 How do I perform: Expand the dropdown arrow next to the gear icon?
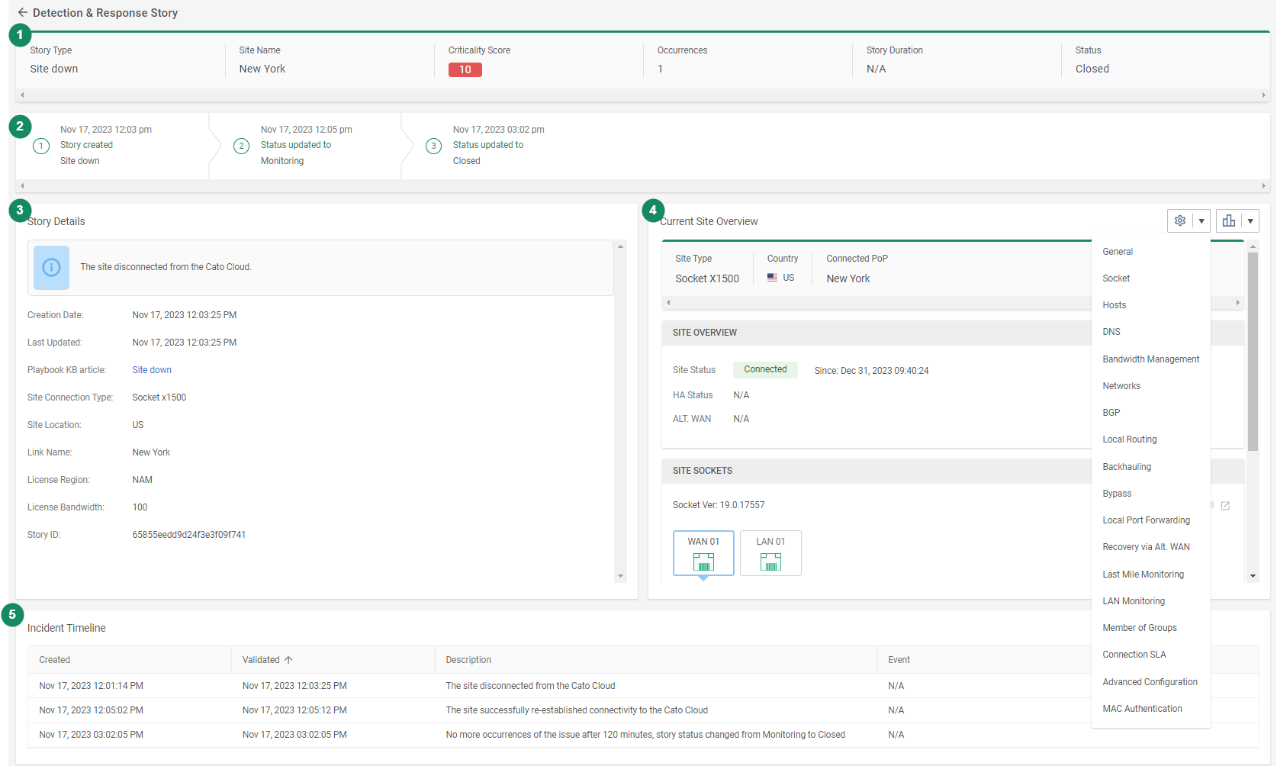pos(1201,221)
